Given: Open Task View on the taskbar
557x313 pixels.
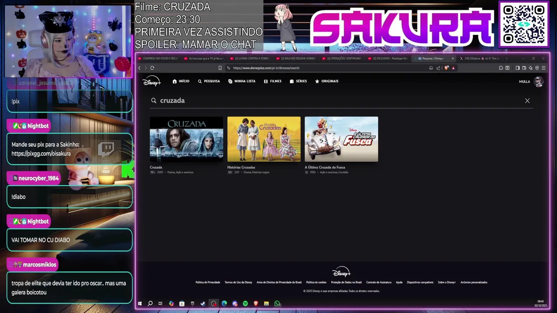Looking at the screenshot, I should pyautogui.click(x=160, y=303).
